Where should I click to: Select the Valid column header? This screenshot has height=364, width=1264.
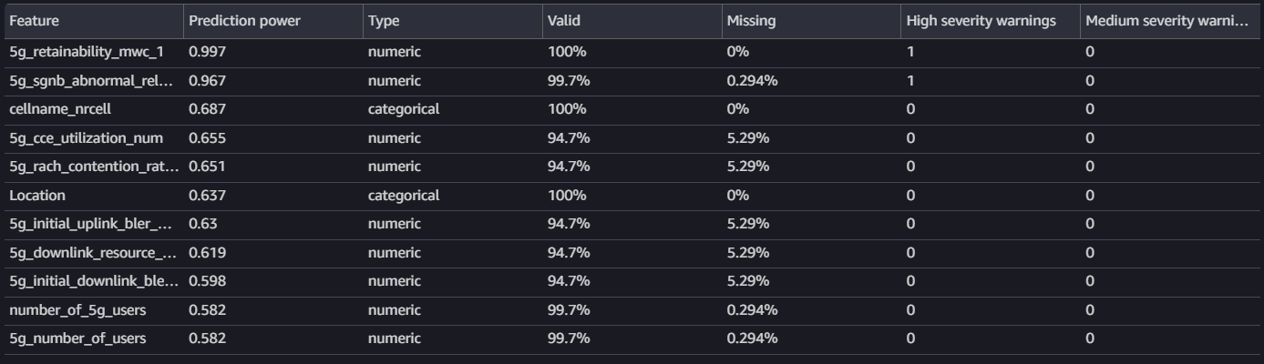pos(563,21)
